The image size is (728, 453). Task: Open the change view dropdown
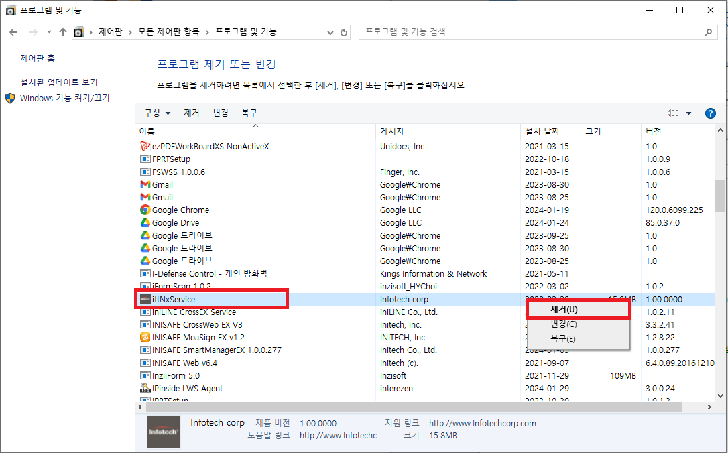[689, 113]
